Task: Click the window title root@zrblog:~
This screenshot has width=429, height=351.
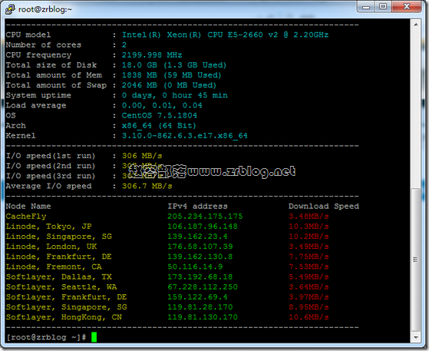Action: (45, 9)
